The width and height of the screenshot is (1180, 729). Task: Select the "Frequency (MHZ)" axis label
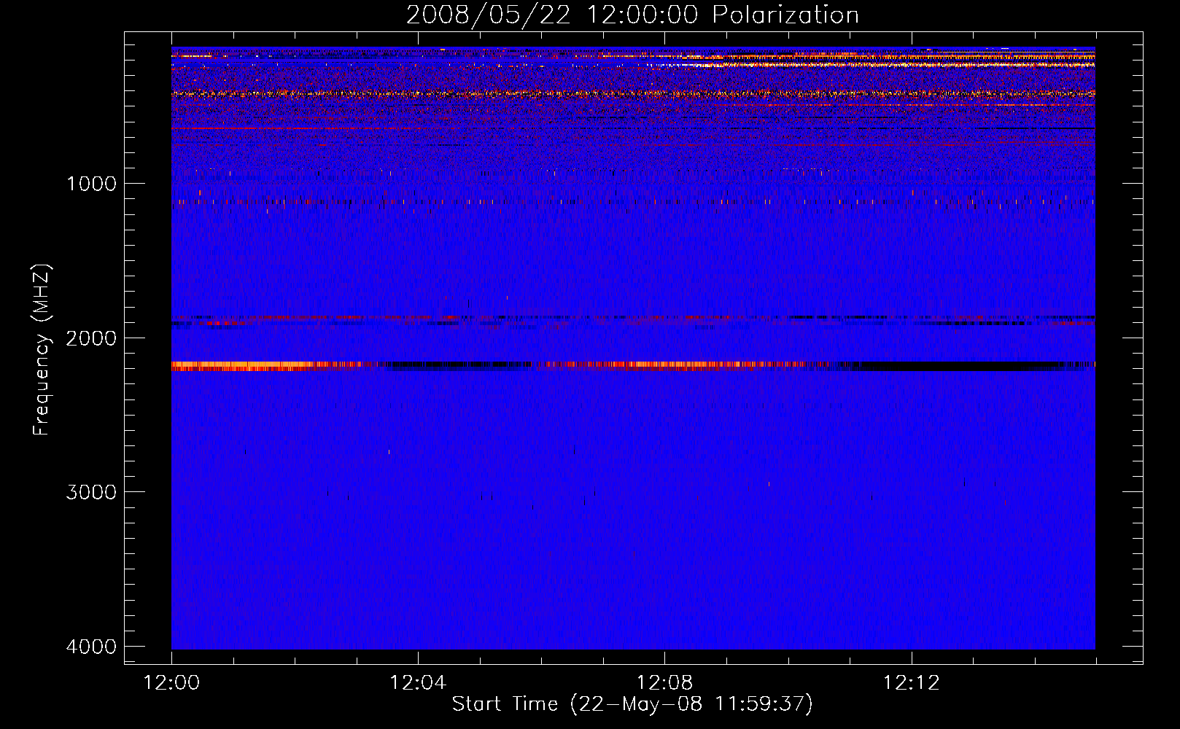[x=42, y=350]
